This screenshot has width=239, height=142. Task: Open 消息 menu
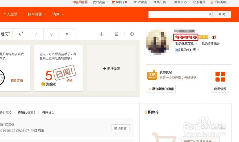56,14
